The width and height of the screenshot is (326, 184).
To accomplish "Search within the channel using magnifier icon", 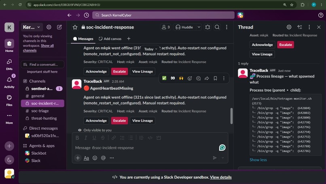I will click(x=217, y=27).
